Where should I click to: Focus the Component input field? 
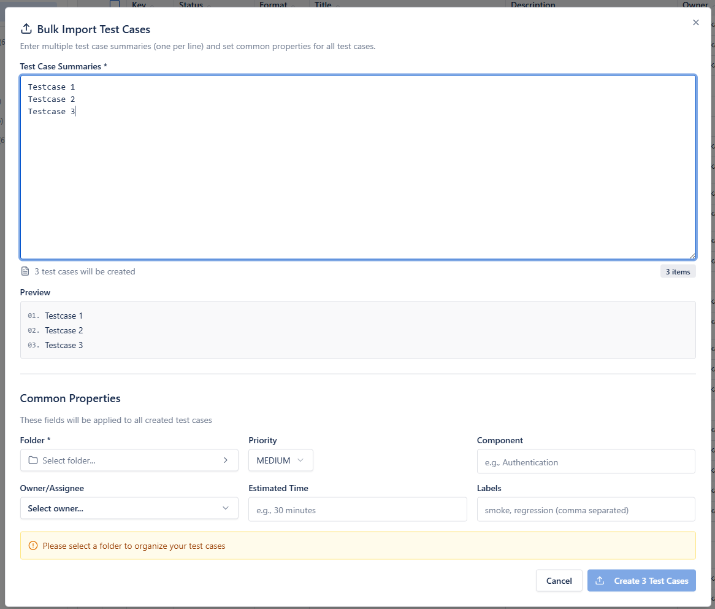click(x=586, y=462)
